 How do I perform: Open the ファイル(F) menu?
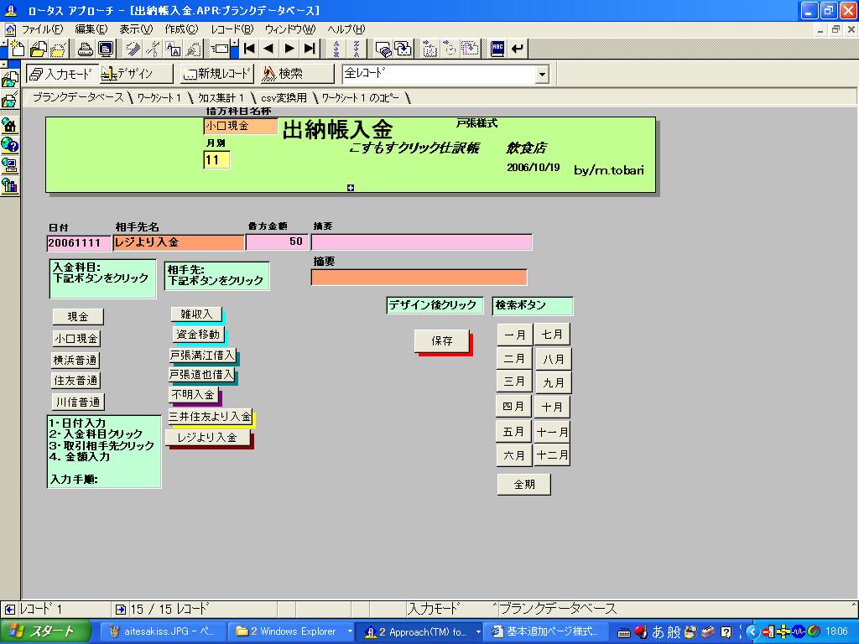pyautogui.click(x=41, y=29)
